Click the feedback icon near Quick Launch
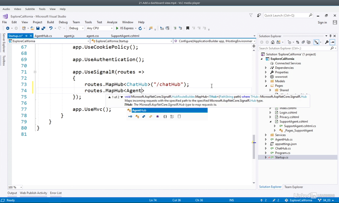Viewport: 339px width, 203px height. pyautogui.click(x=259, y=15)
